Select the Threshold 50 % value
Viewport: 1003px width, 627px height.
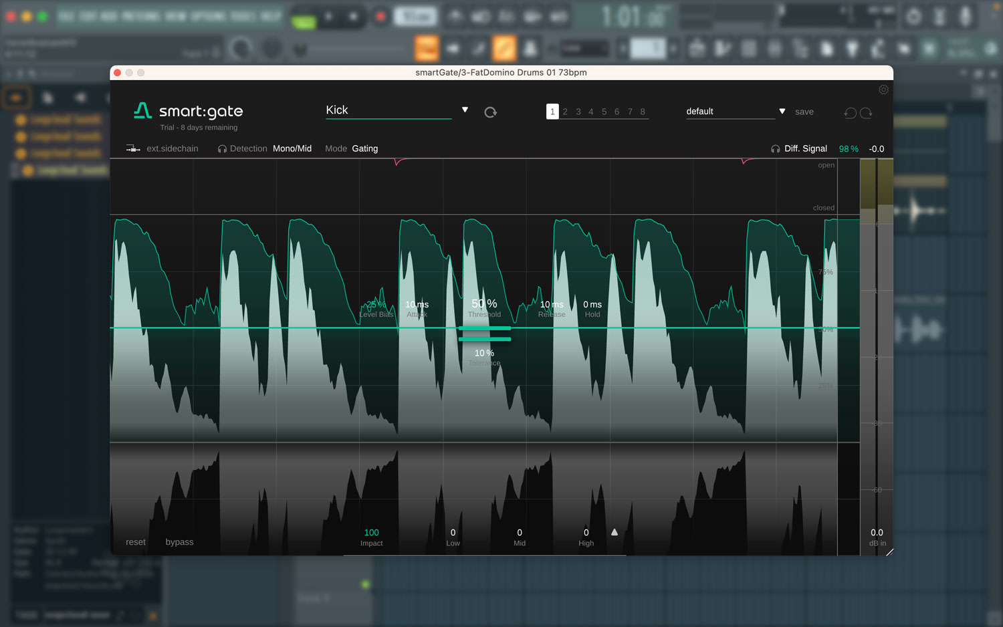[484, 303]
